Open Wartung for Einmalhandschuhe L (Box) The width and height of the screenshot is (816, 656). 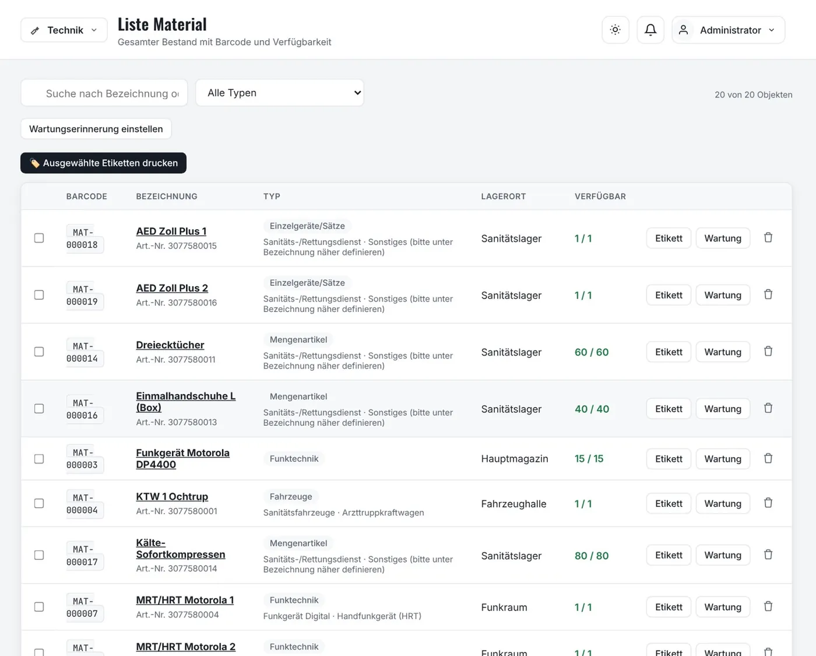723,409
